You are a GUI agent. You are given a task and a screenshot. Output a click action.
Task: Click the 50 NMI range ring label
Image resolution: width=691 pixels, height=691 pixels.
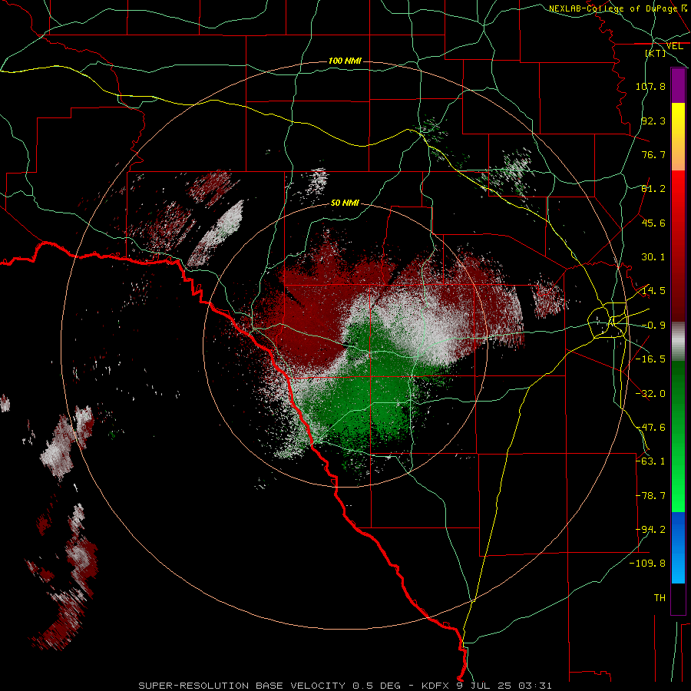click(x=345, y=203)
